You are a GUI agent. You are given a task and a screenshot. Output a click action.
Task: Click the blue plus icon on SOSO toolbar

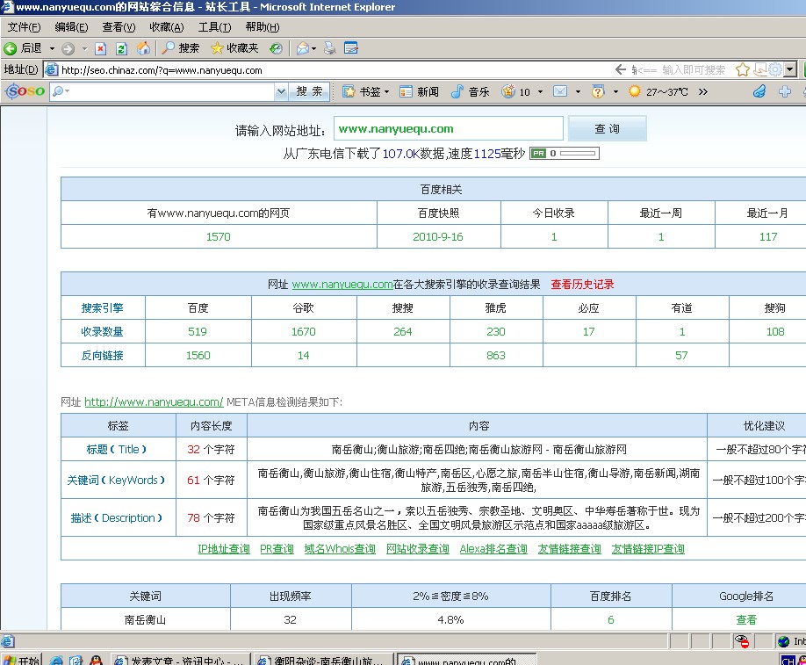pyautogui.click(x=785, y=91)
